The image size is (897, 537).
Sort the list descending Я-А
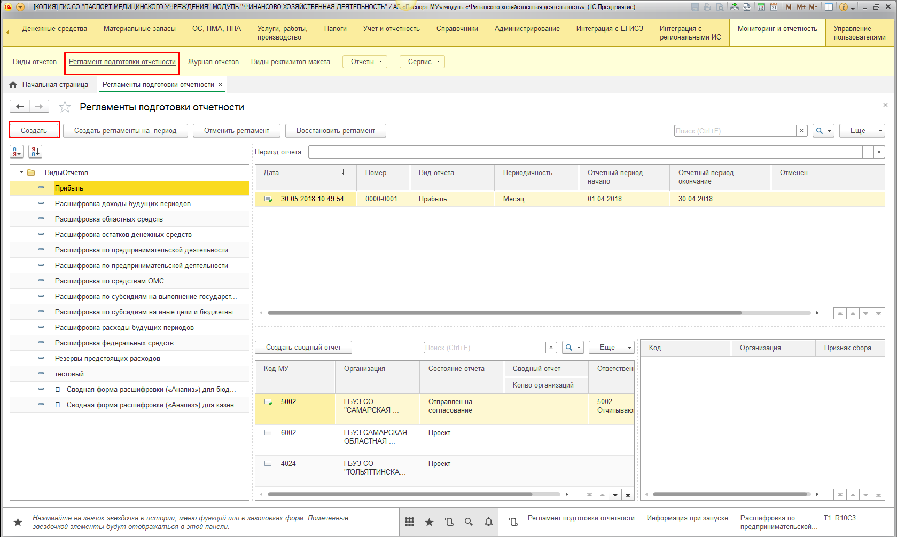click(35, 152)
